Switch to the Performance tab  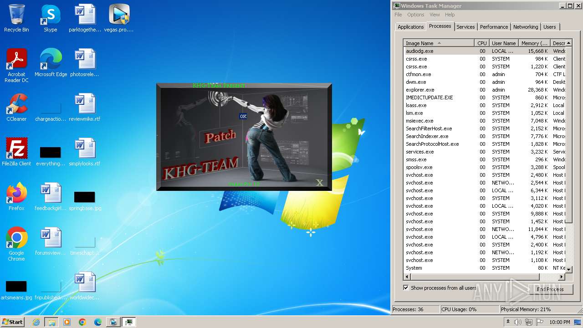(x=494, y=27)
